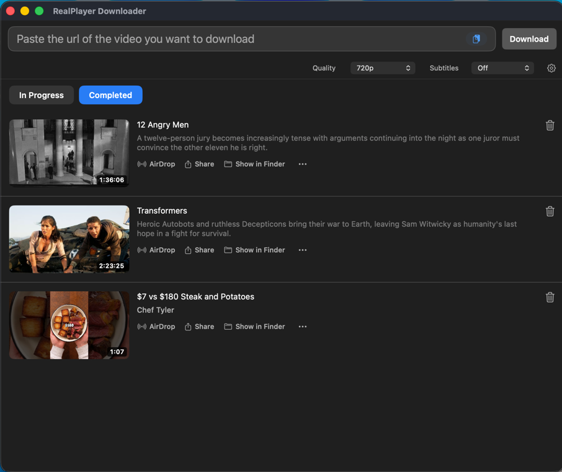Open the Subtitles Off dropdown
The width and height of the screenshot is (562, 472).
coord(502,68)
